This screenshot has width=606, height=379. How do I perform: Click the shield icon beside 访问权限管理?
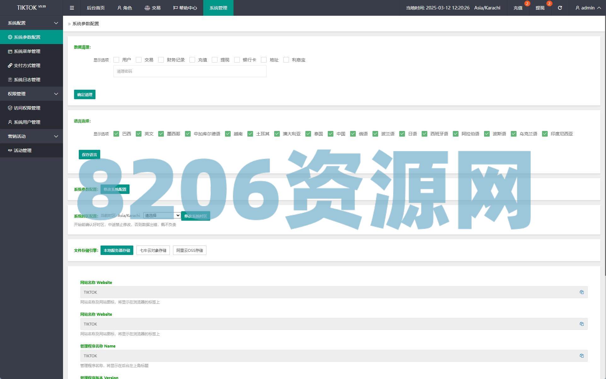pos(10,108)
